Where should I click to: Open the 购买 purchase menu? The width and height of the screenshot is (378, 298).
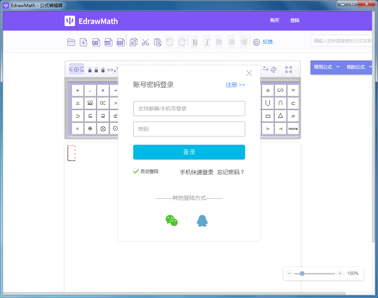pyautogui.click(x=275, y=21)
